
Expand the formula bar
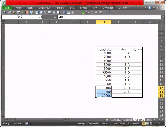coord(162,17)
